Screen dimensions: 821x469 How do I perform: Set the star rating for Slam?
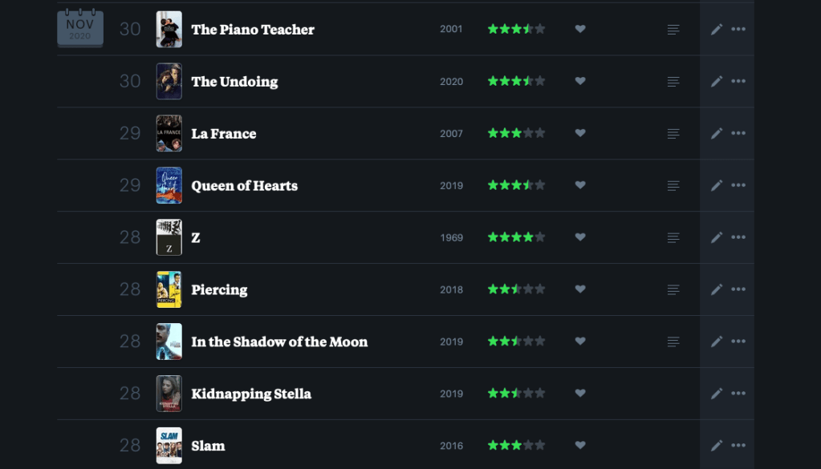[516, 446]
